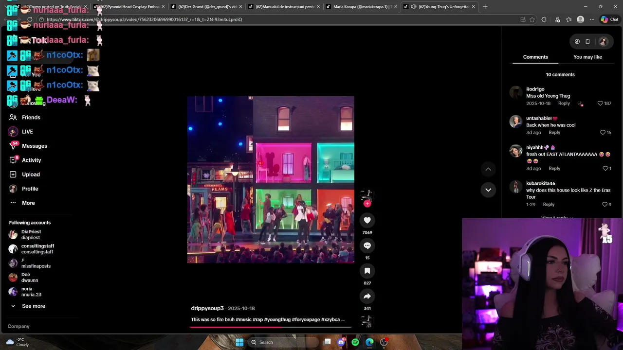Open Edge settings and more menu

pos(592,19)
